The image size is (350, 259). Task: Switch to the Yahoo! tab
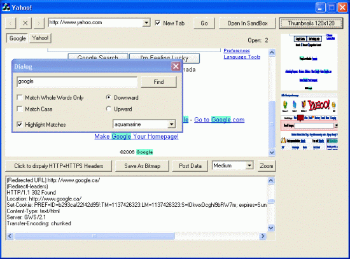40,38
